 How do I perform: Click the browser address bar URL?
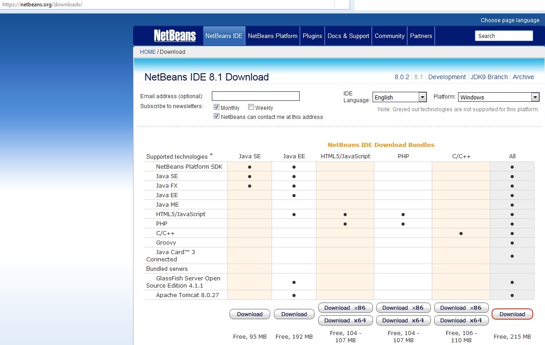coord(42,5)
